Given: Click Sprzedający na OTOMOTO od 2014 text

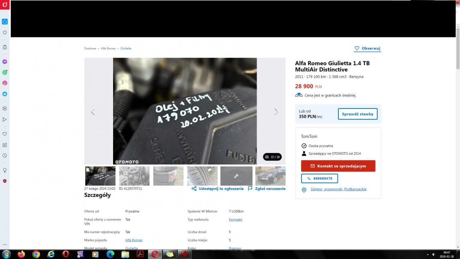Looking at the screenshot, I should click(335, 154).
